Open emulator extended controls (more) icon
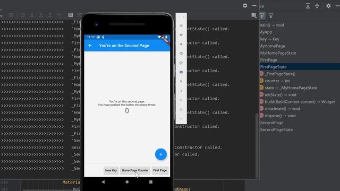 point(181,119)
